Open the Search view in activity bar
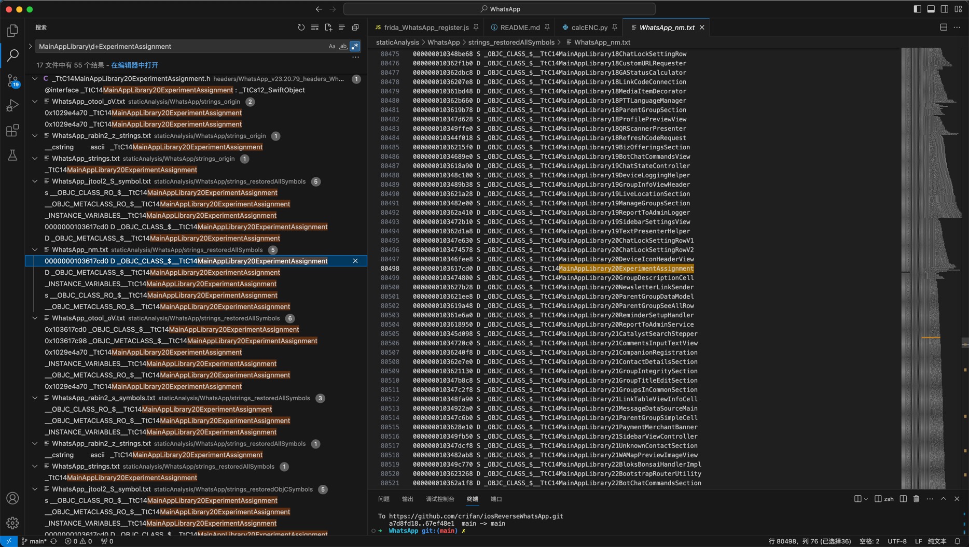 pyautogui.click(x=12, y=55)
